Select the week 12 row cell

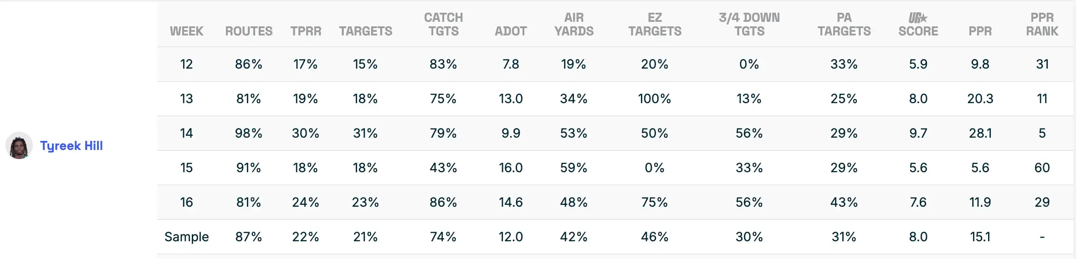(x=186, y=64)
